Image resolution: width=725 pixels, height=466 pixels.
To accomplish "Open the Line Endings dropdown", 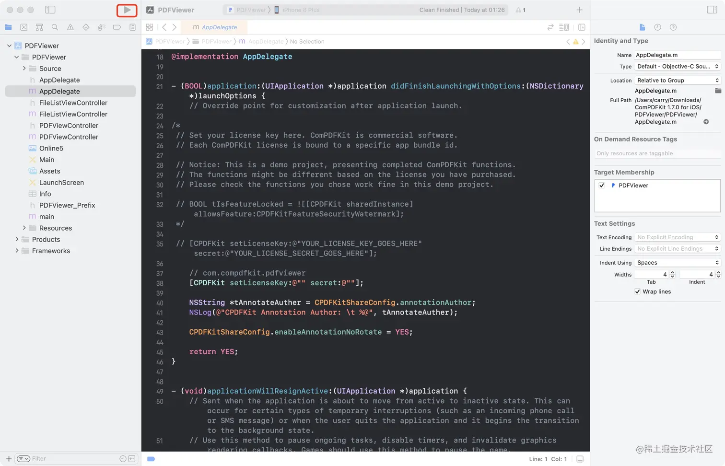I will coord(678,249).
